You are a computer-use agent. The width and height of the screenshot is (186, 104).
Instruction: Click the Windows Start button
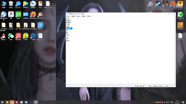click(x=2, y=102)
